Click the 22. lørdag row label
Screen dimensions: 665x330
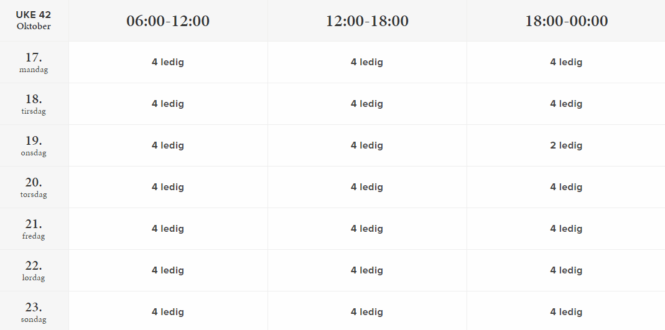tap(34, 270)
